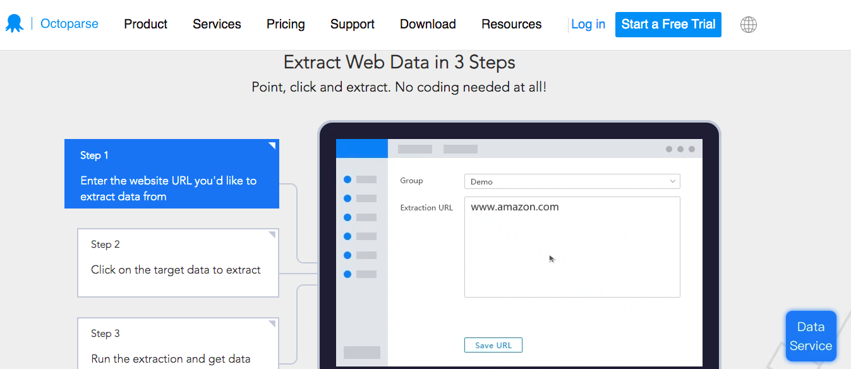The image size is (851, 369).
Task: Click the 'Extraction URL' label
Action: coord(426,207)
